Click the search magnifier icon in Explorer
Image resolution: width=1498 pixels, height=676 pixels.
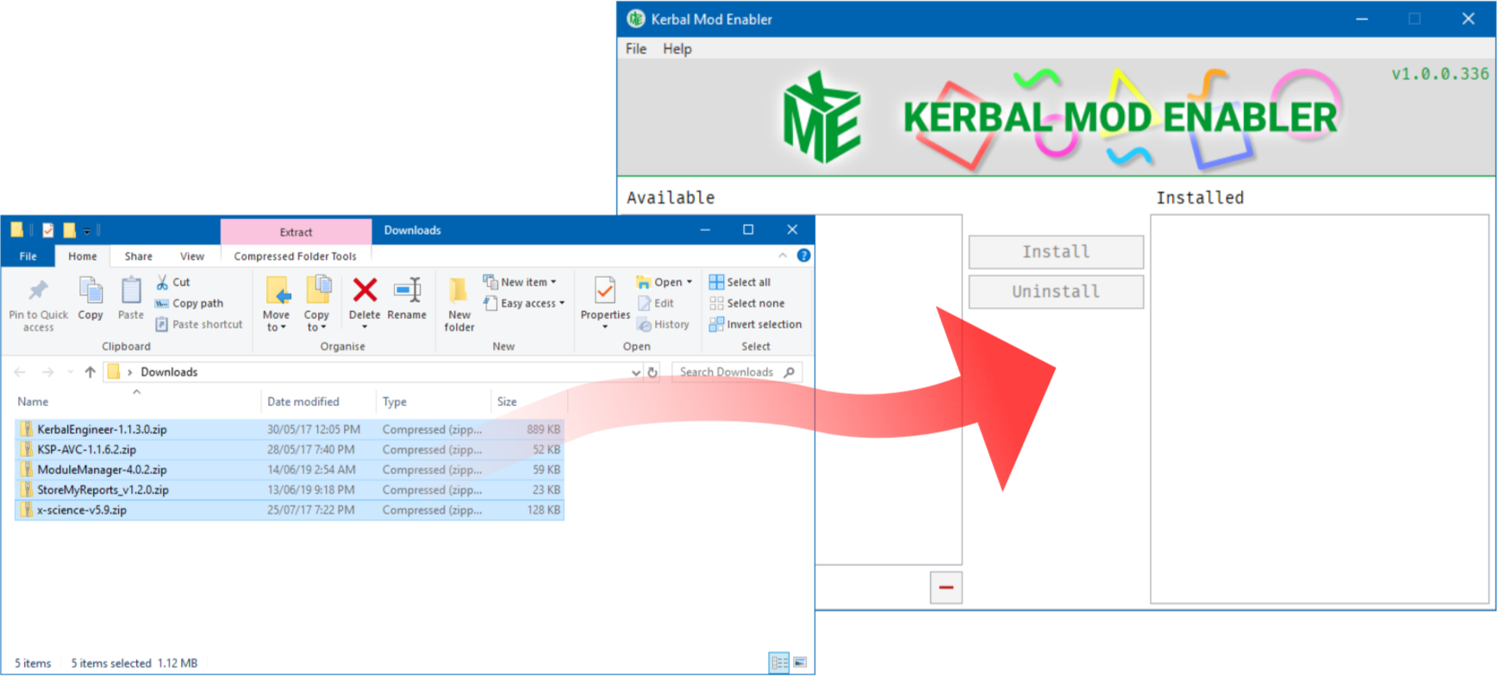(789, 372)
